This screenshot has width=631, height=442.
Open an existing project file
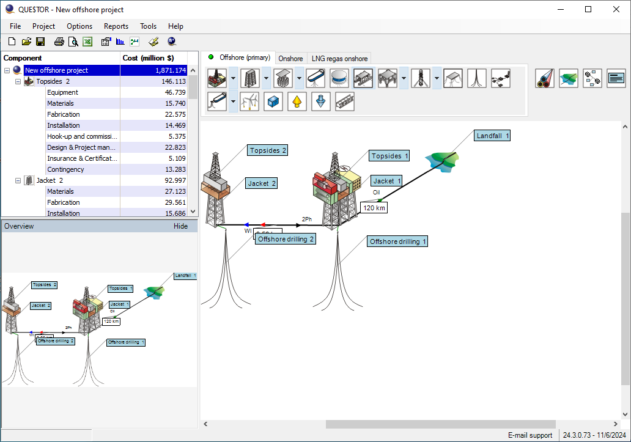(26, 42)
